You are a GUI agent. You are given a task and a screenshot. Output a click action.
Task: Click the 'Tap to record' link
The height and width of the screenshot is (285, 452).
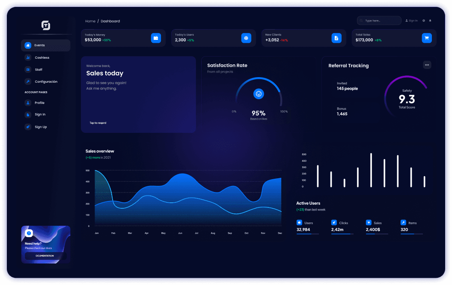98,123
